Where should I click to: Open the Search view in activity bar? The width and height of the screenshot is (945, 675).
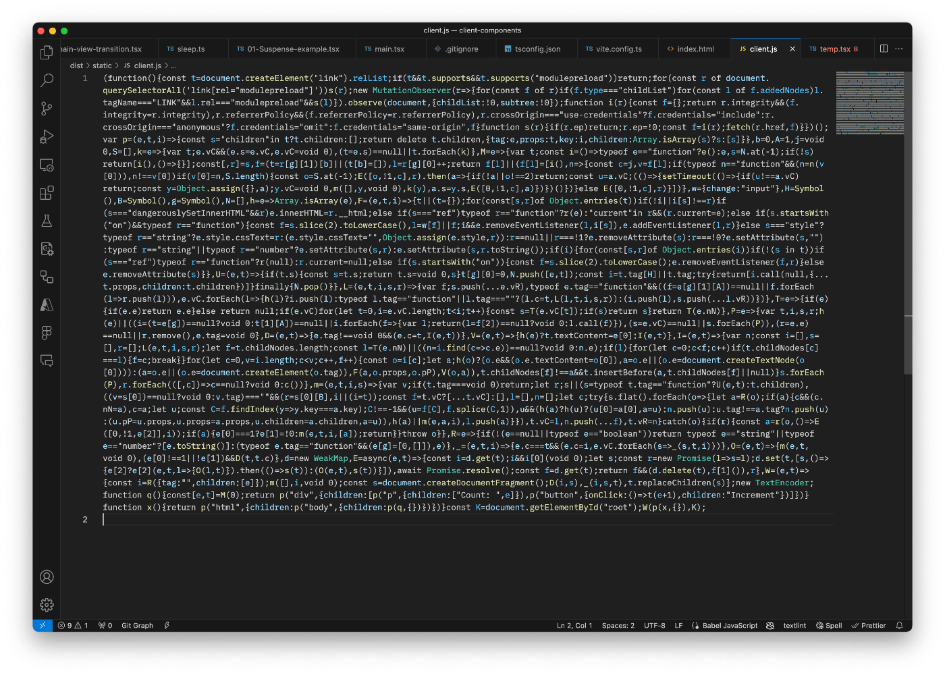click(47, 80)
